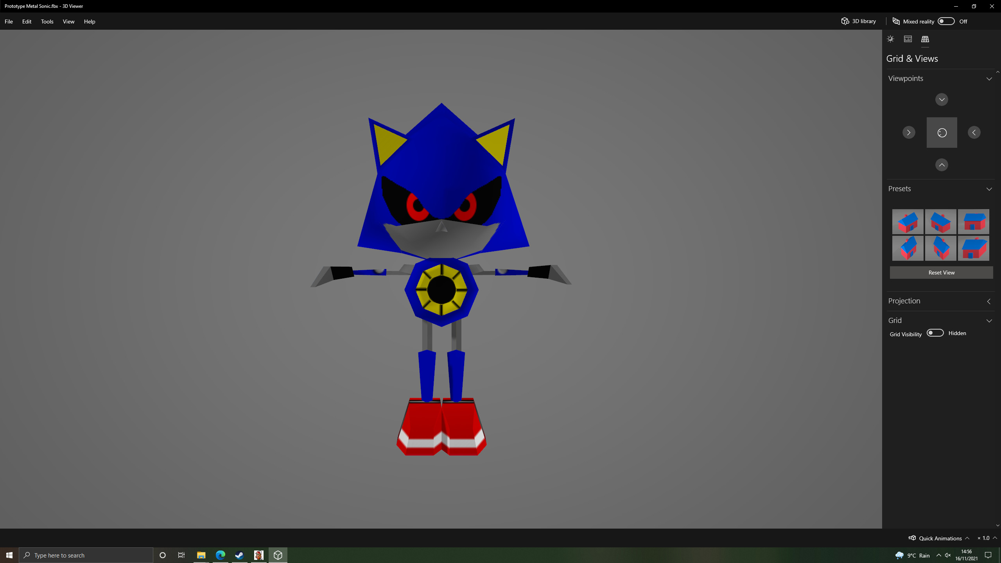Open the File menu
The image size is (1001, 563).
[9, 22]
